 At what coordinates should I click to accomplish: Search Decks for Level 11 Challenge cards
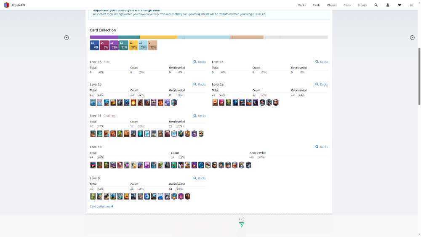(x=200, y=116)
